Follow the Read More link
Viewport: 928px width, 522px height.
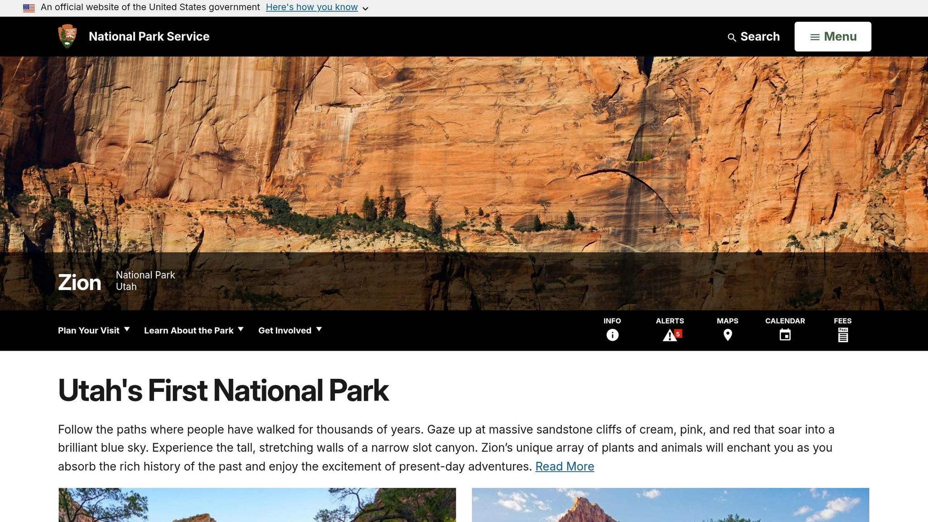(x=565, y=466)
